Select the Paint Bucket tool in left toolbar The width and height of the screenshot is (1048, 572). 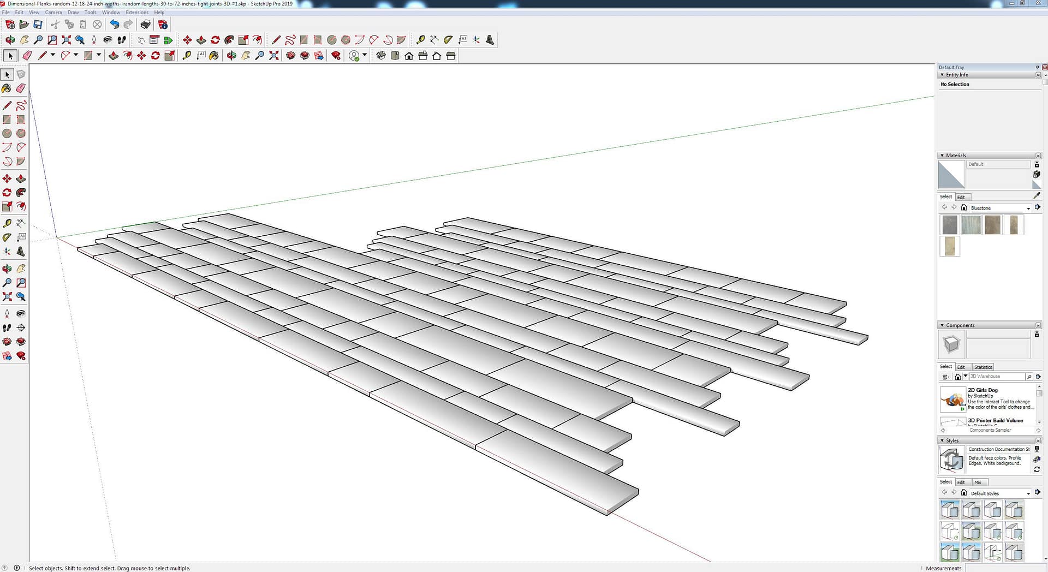7,88
